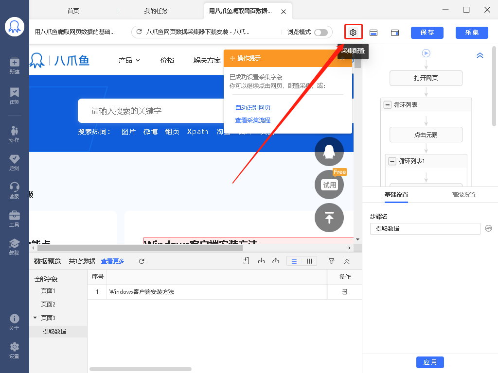Viewport: 498px width, 373px height.
Task: Click the row action icon for Windows客户端安装方法
Action: (345, 291)
